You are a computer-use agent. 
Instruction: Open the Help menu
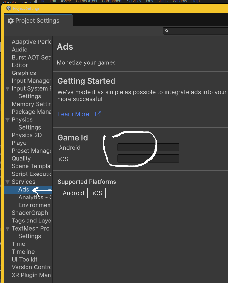195,1
